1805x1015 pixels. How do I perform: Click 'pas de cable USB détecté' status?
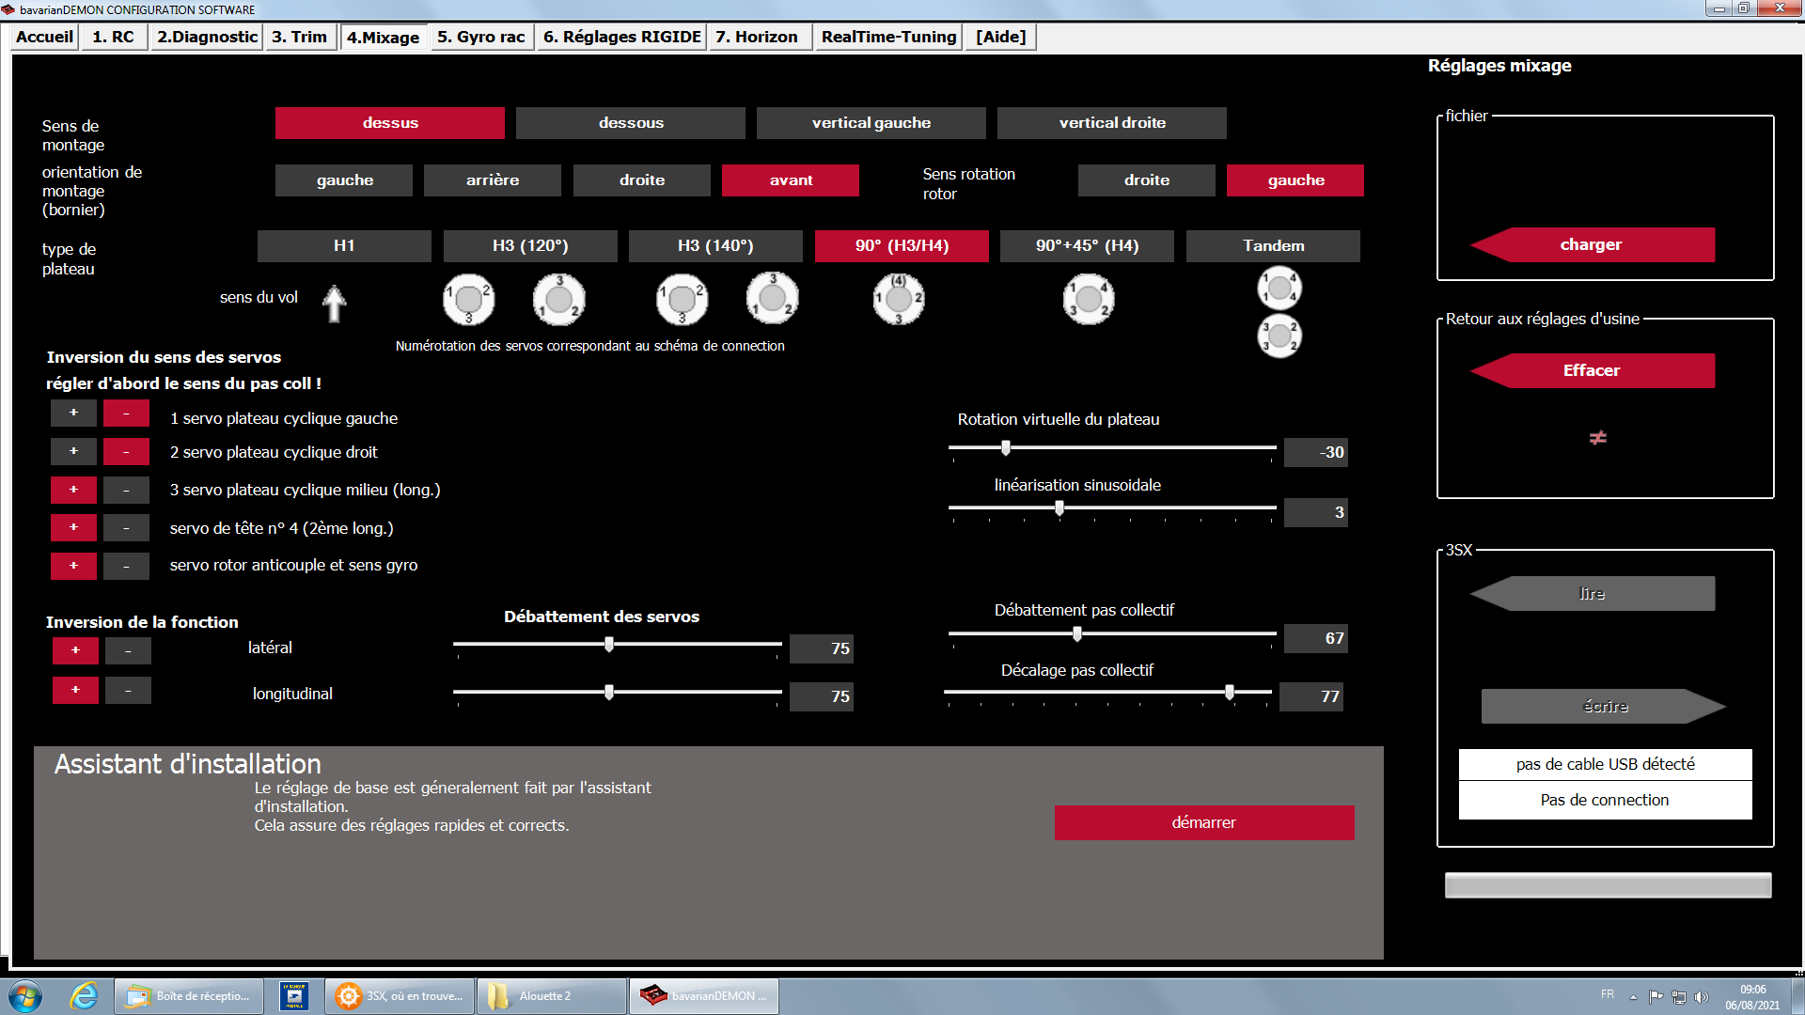pos(1605,764)
